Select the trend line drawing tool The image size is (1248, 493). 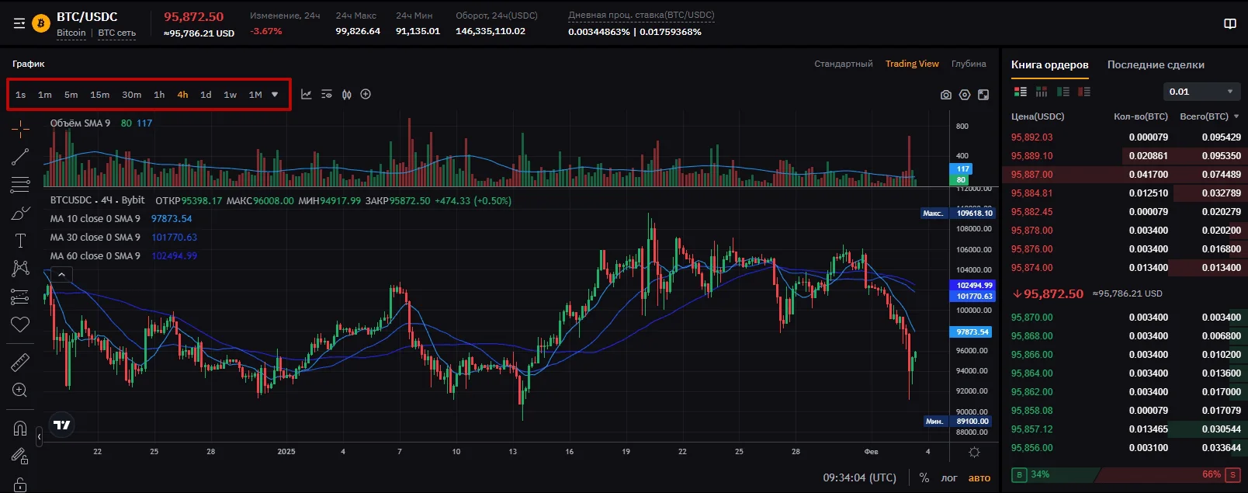tap(20, 157)
